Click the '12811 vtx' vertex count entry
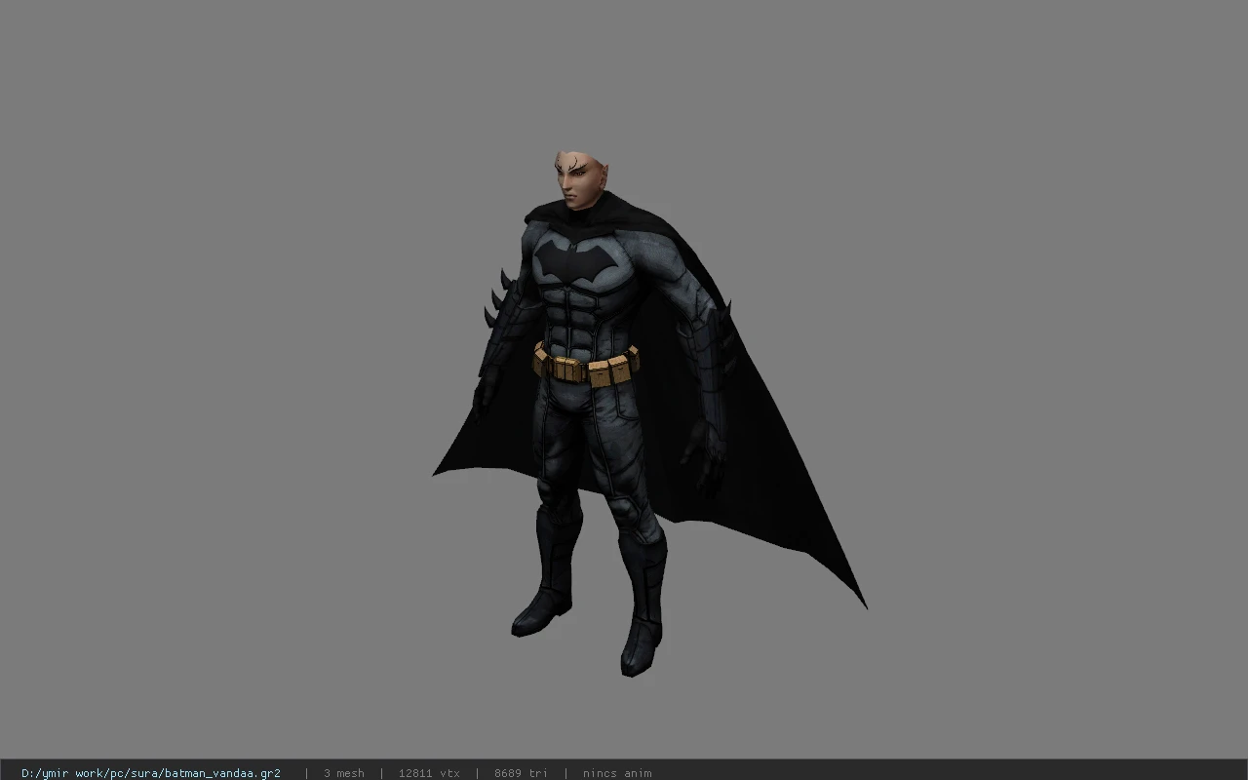This screenshot has width=1248, height=780. [429, 773]
